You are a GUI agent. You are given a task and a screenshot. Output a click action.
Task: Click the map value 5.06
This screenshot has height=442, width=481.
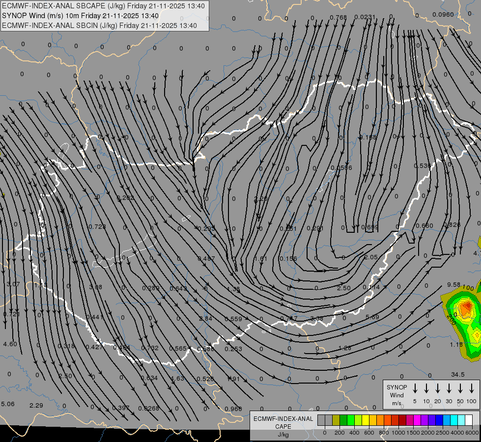[x=8, y=404]
